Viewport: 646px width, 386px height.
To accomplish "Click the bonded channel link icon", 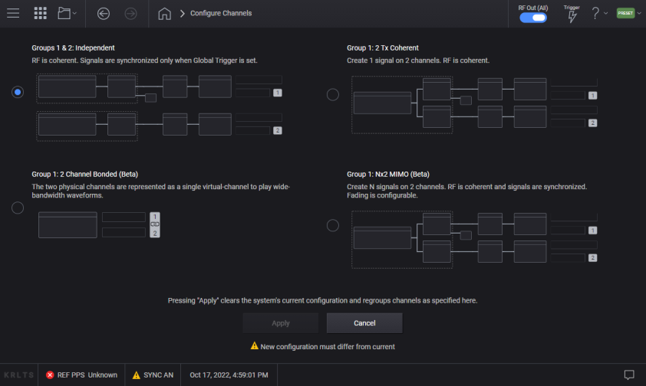I will pos(155,224).
